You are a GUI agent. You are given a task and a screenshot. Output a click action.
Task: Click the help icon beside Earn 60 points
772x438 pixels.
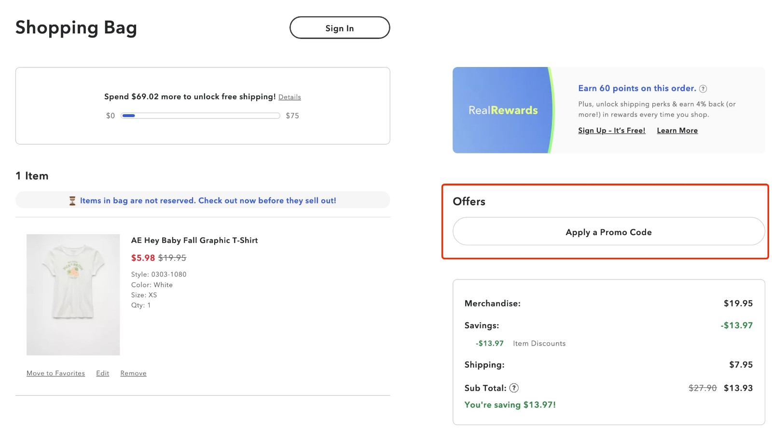[x=703, y=89]
